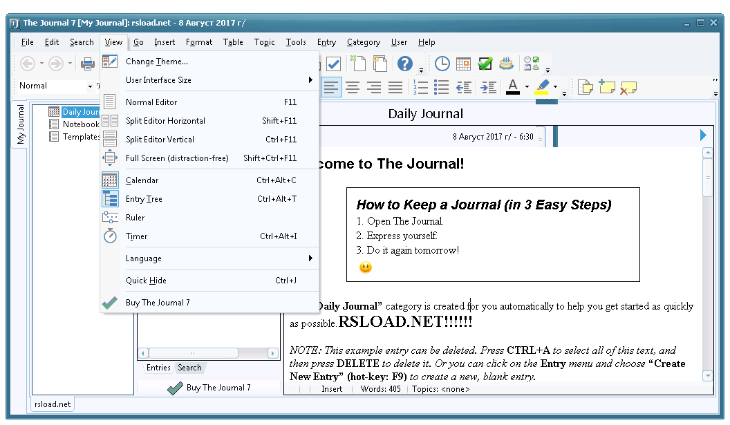Viewport: 730px width, 425px height.
Task: Open the Tools menu
Action: pos(296,42)
